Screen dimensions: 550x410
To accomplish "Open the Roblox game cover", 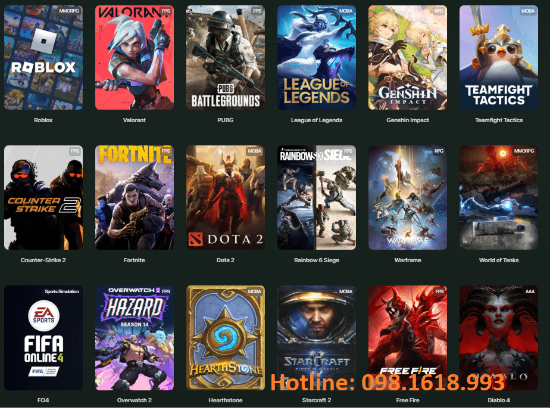I will 43,57.
